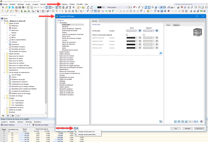Viewport: 208px width, 142px height.
Task: Collapse Cas de charge et combinaisons in Navigator
Action: (x=4, y=73)
